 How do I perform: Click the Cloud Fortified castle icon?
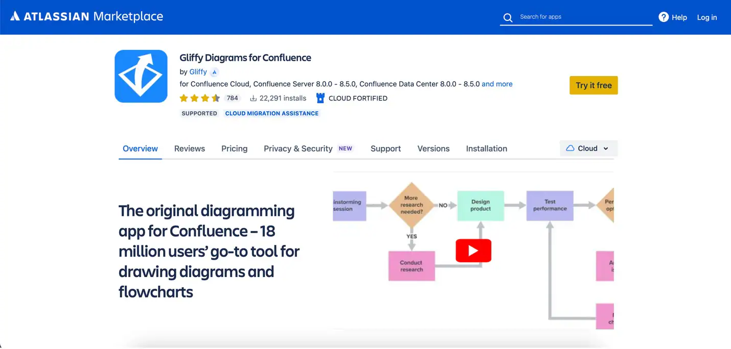click(x=321, y=98)
